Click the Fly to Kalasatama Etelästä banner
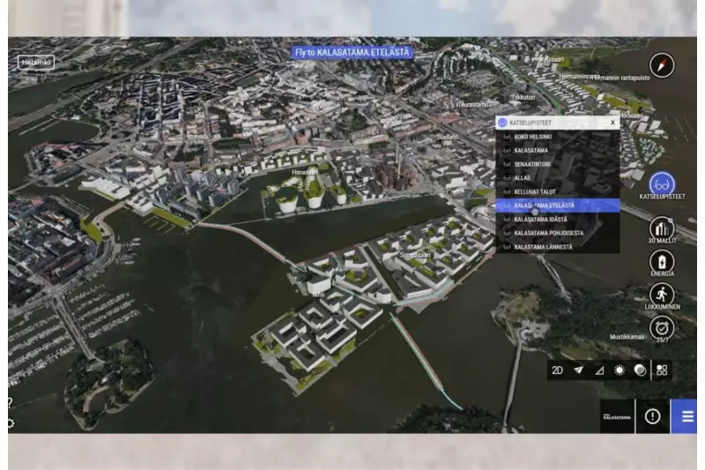 pos(352,53)
